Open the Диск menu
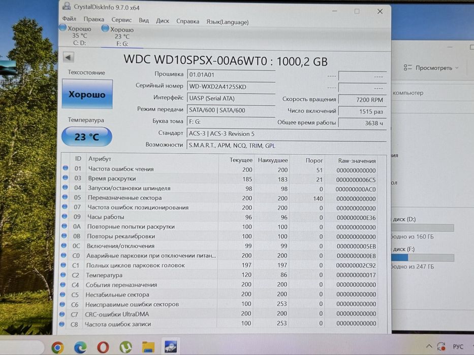 click(x=163, y=21)
